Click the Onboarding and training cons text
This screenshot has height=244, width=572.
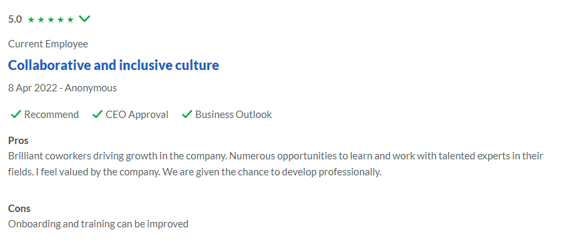pyautogui.click(x=98, y=223)
